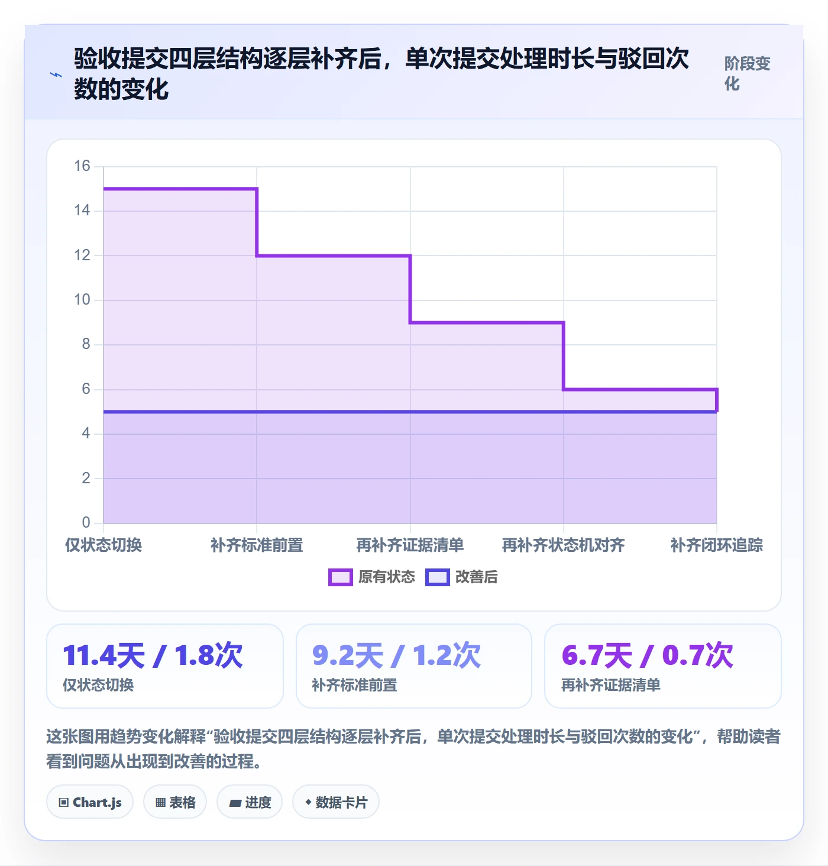The image size is (828, 866).
Task: Click the 阶段变化 badge in the header
Action: click(x=748, y=73)
